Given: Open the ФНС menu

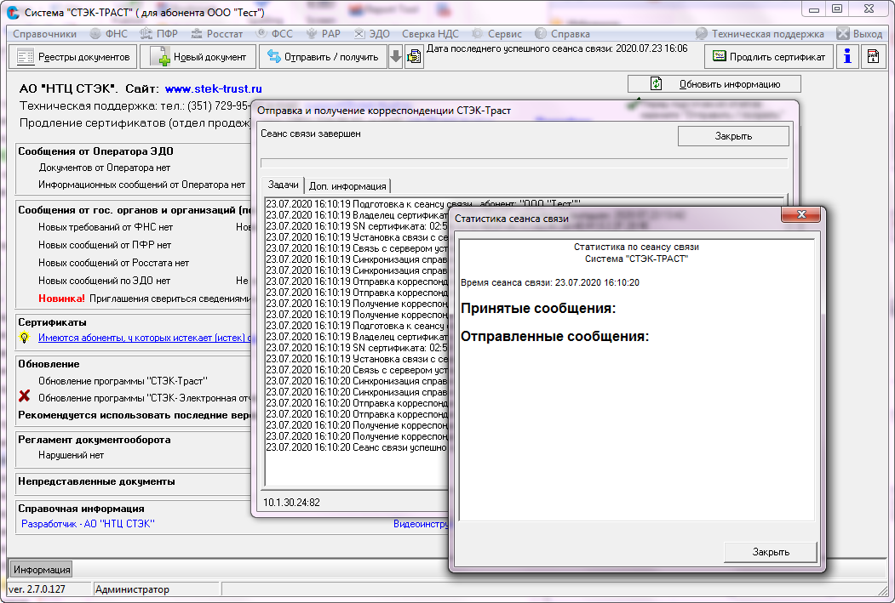Looking at the screenshot, I should (109, 34).
